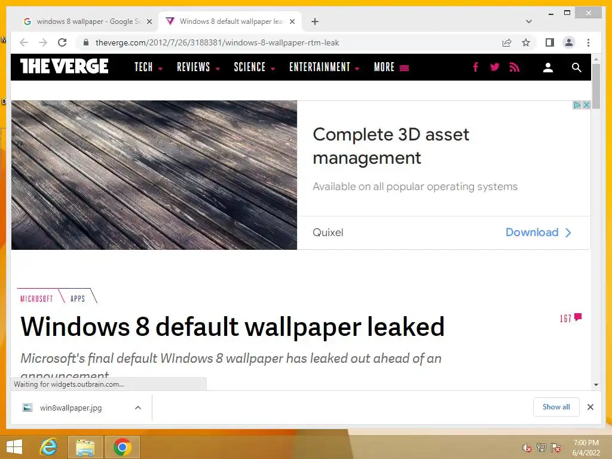The image size is (612, 459).
Task: Click the muted volume tray icon
Action: point(527,448)
